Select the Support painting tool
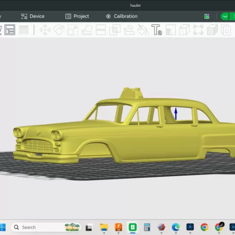235x235 pixels. click(129, 30)
